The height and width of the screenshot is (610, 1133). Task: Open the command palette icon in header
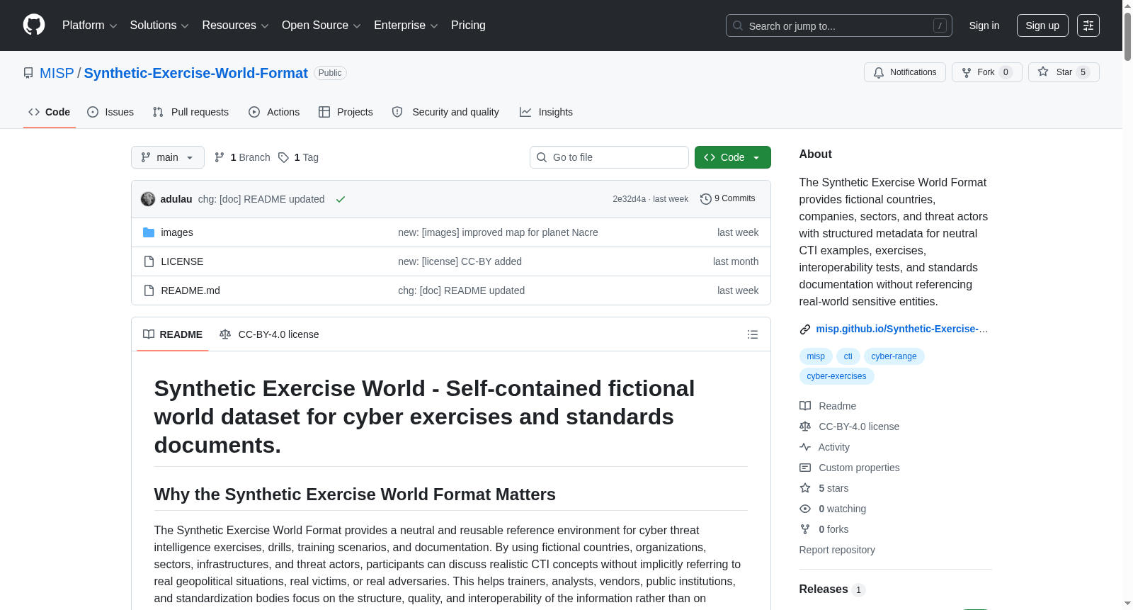(1088, 26)
